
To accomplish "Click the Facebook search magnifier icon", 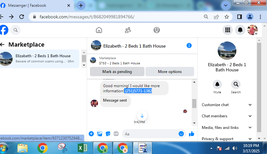I will click(x=15, y=30).
